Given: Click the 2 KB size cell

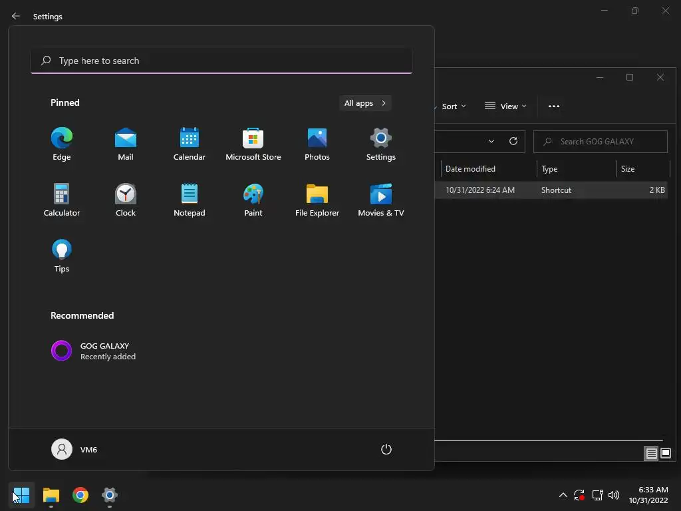Looking at the screenshot, I should coord(657,190).
